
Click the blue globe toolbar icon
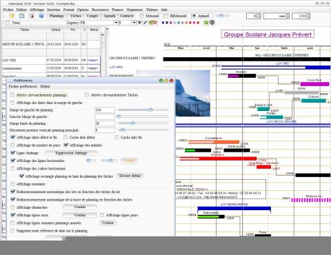pyautogui.click(x=41, y=16)
